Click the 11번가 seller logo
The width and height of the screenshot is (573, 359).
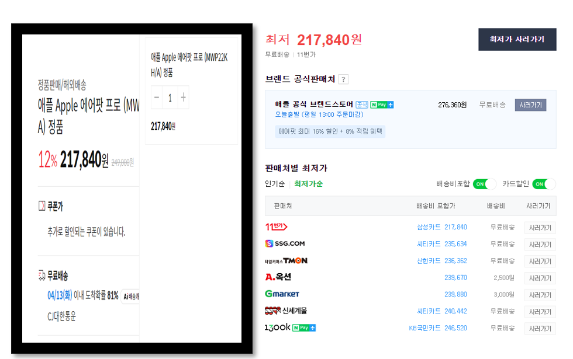276,227
